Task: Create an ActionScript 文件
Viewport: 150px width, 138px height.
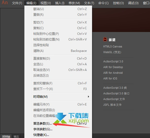Action: click(x=114, y=99)
